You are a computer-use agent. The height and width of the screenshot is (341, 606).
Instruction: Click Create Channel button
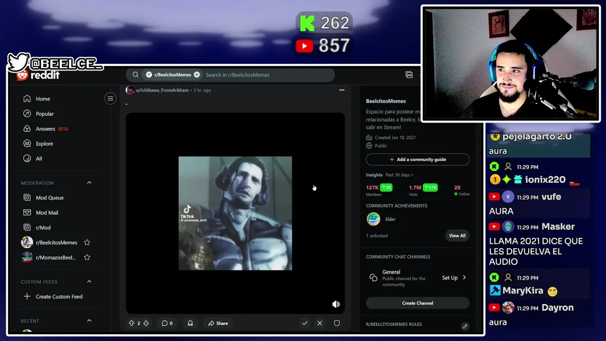click(x=418, y=303)
